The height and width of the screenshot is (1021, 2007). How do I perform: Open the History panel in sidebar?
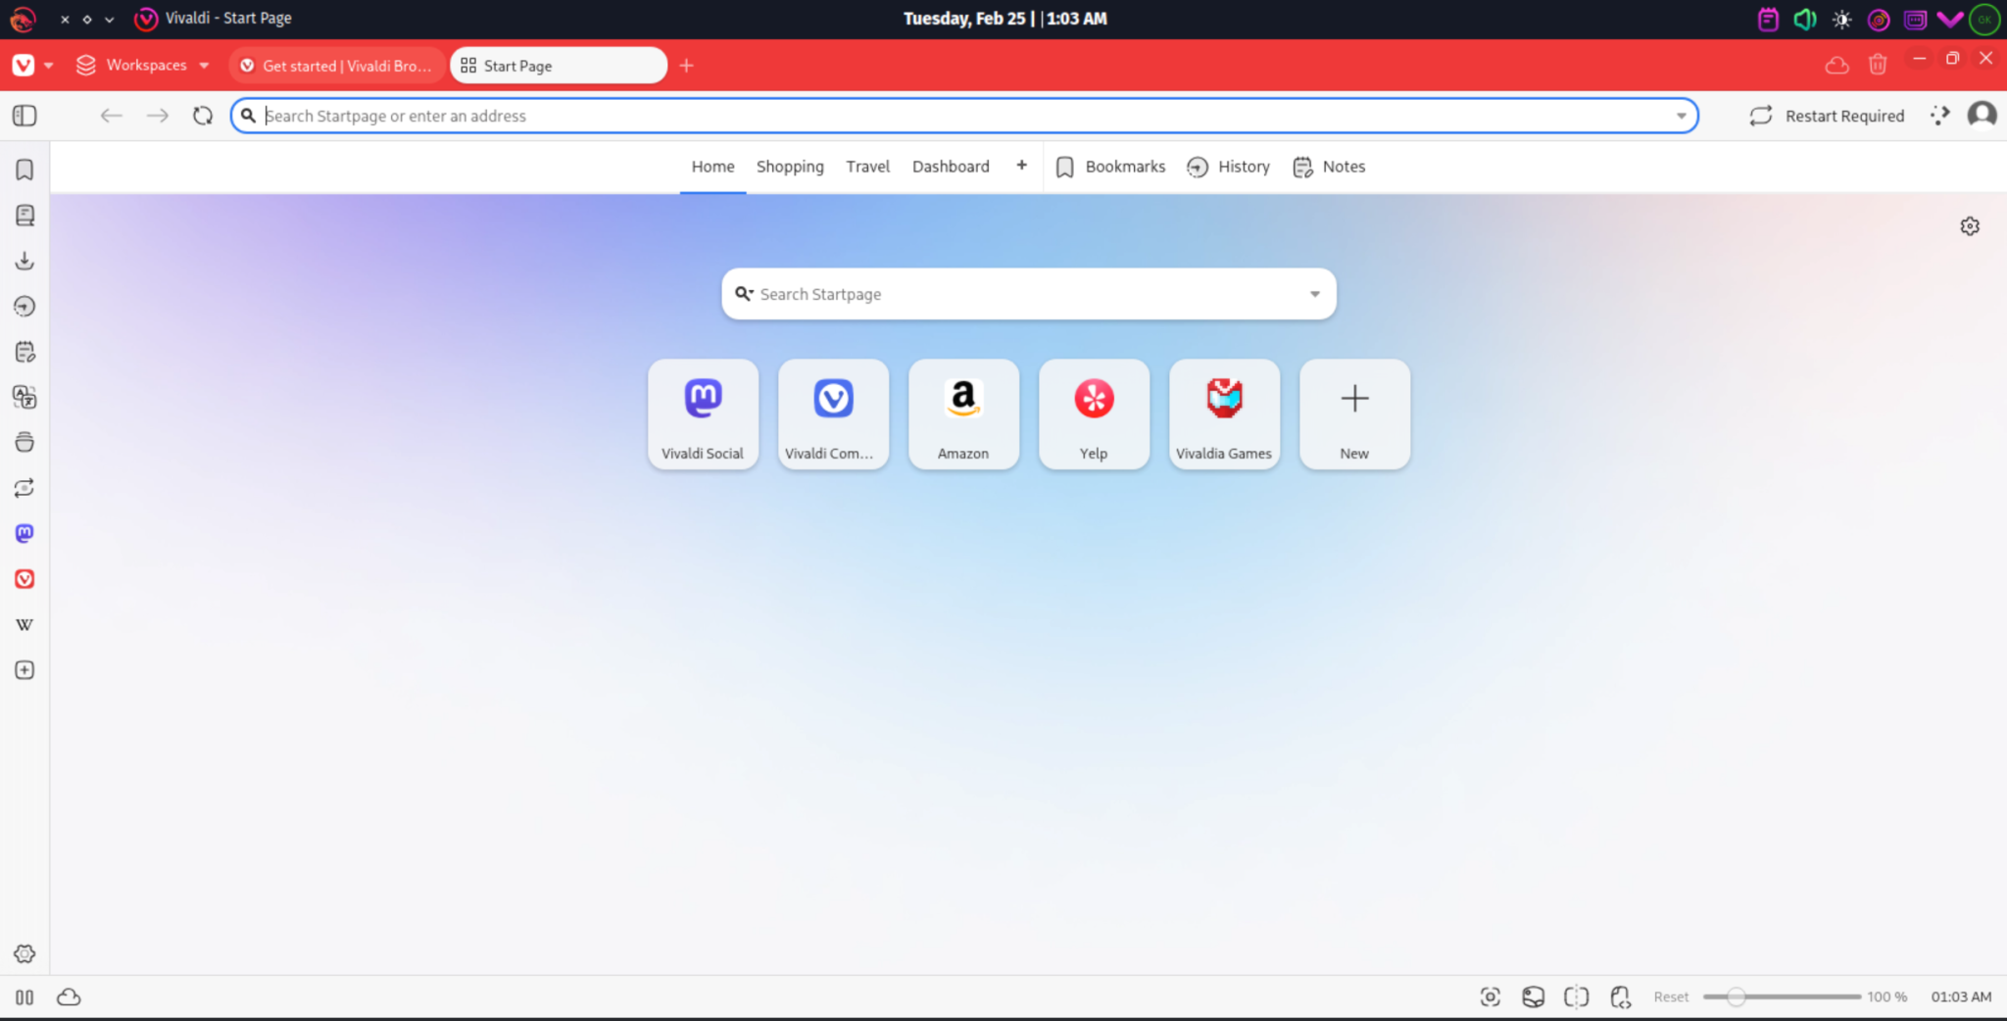[24, 306]
